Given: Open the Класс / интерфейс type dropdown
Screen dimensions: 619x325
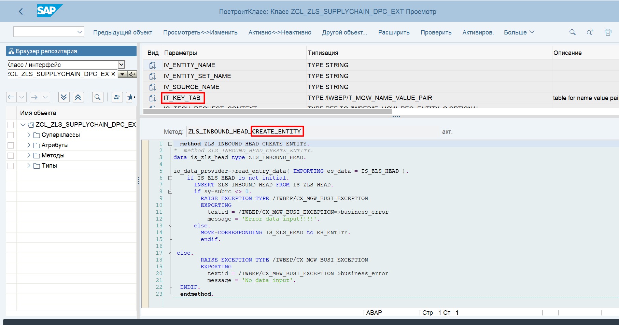Looking at the screenshot, I should (x=121, y=65).
